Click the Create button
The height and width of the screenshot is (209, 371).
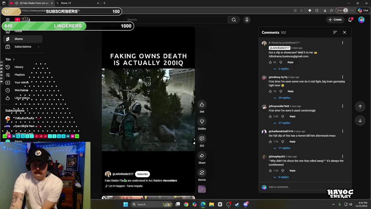pyautogui.click(x=335, y=20)
